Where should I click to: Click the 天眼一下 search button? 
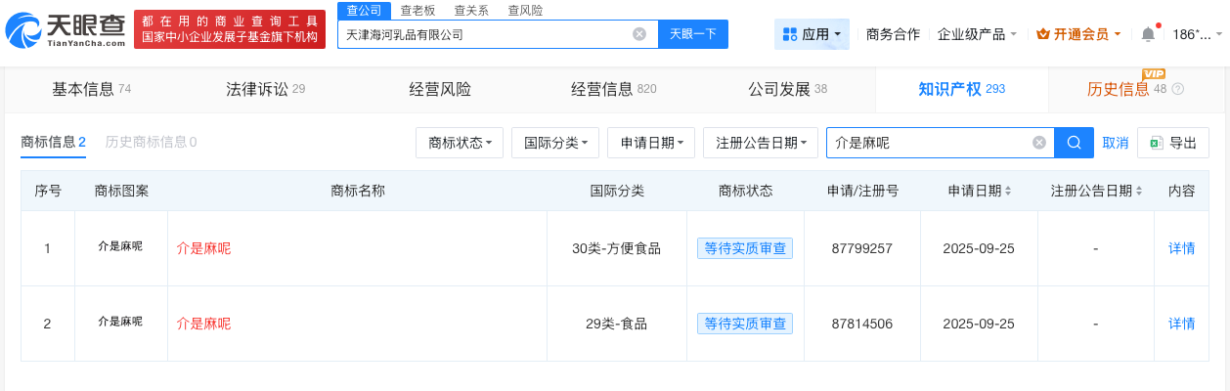click(693, 34)
